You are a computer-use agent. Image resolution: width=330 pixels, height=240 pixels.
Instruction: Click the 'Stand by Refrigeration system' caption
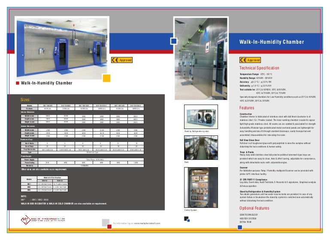click(x=197, y=131)
